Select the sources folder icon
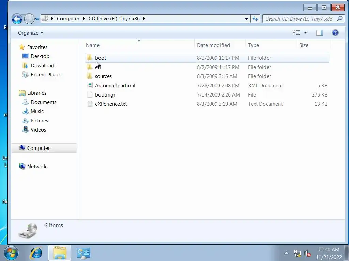The height and width of the screenshot is (261, 349). (x=90, y=76)
